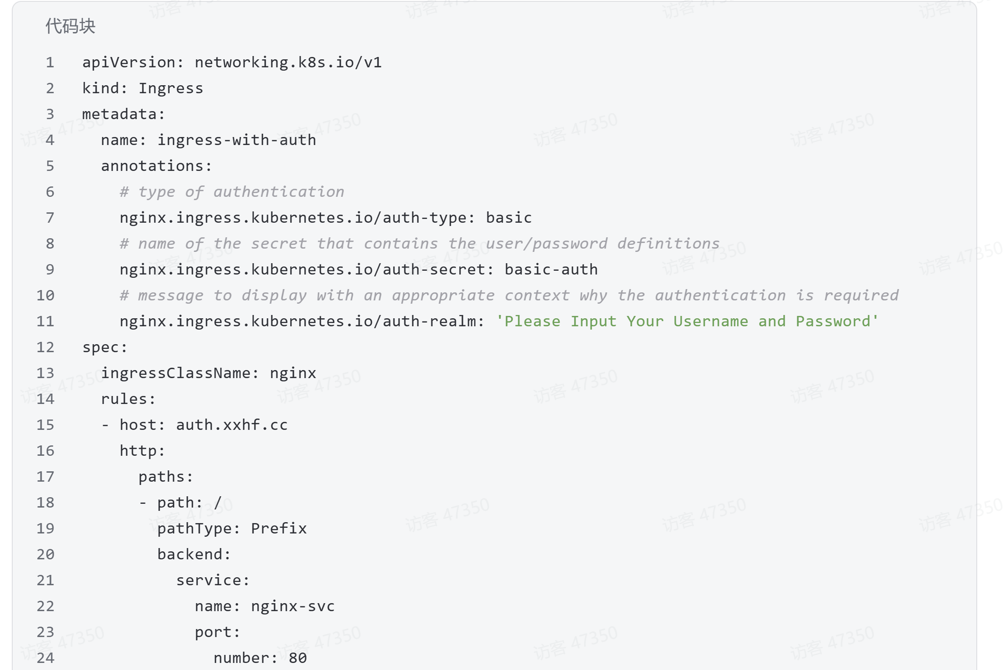Click the pathType value Prefix
The image size is (1005, 670).
279,529
